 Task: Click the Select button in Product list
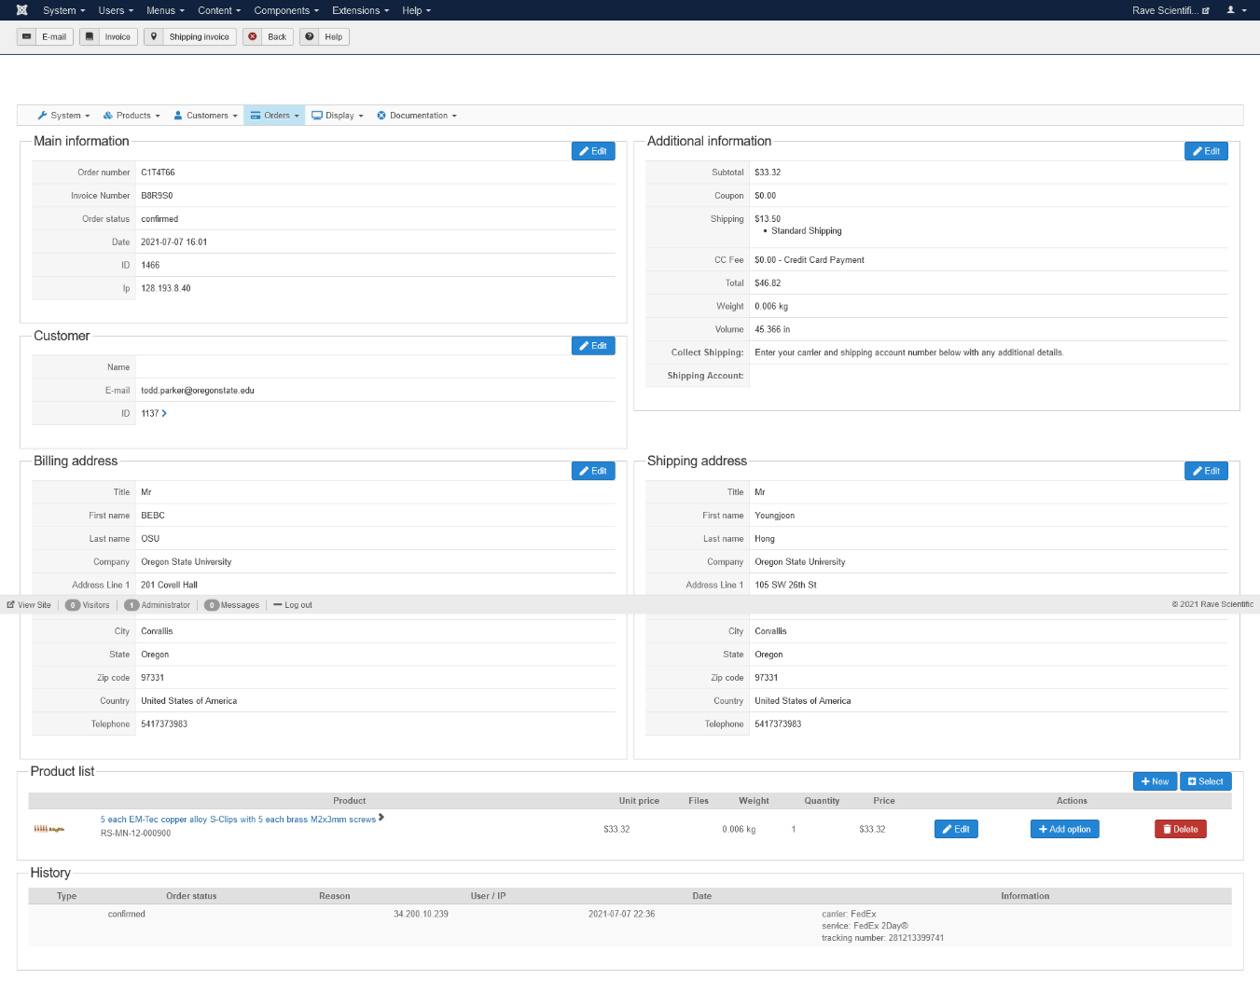(x=1206, y=781)
